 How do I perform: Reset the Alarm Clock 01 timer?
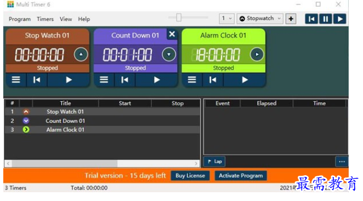[213, 80]
